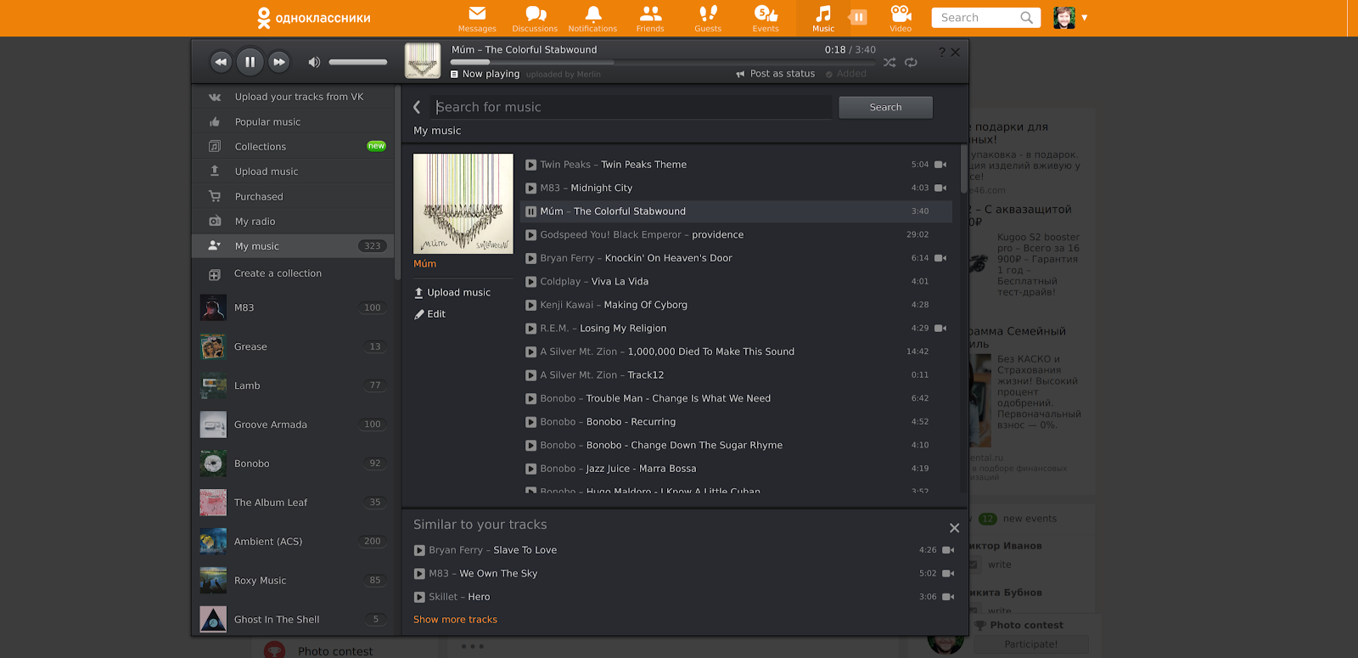
Task: Click Show more tracks link
Action: 455,620
